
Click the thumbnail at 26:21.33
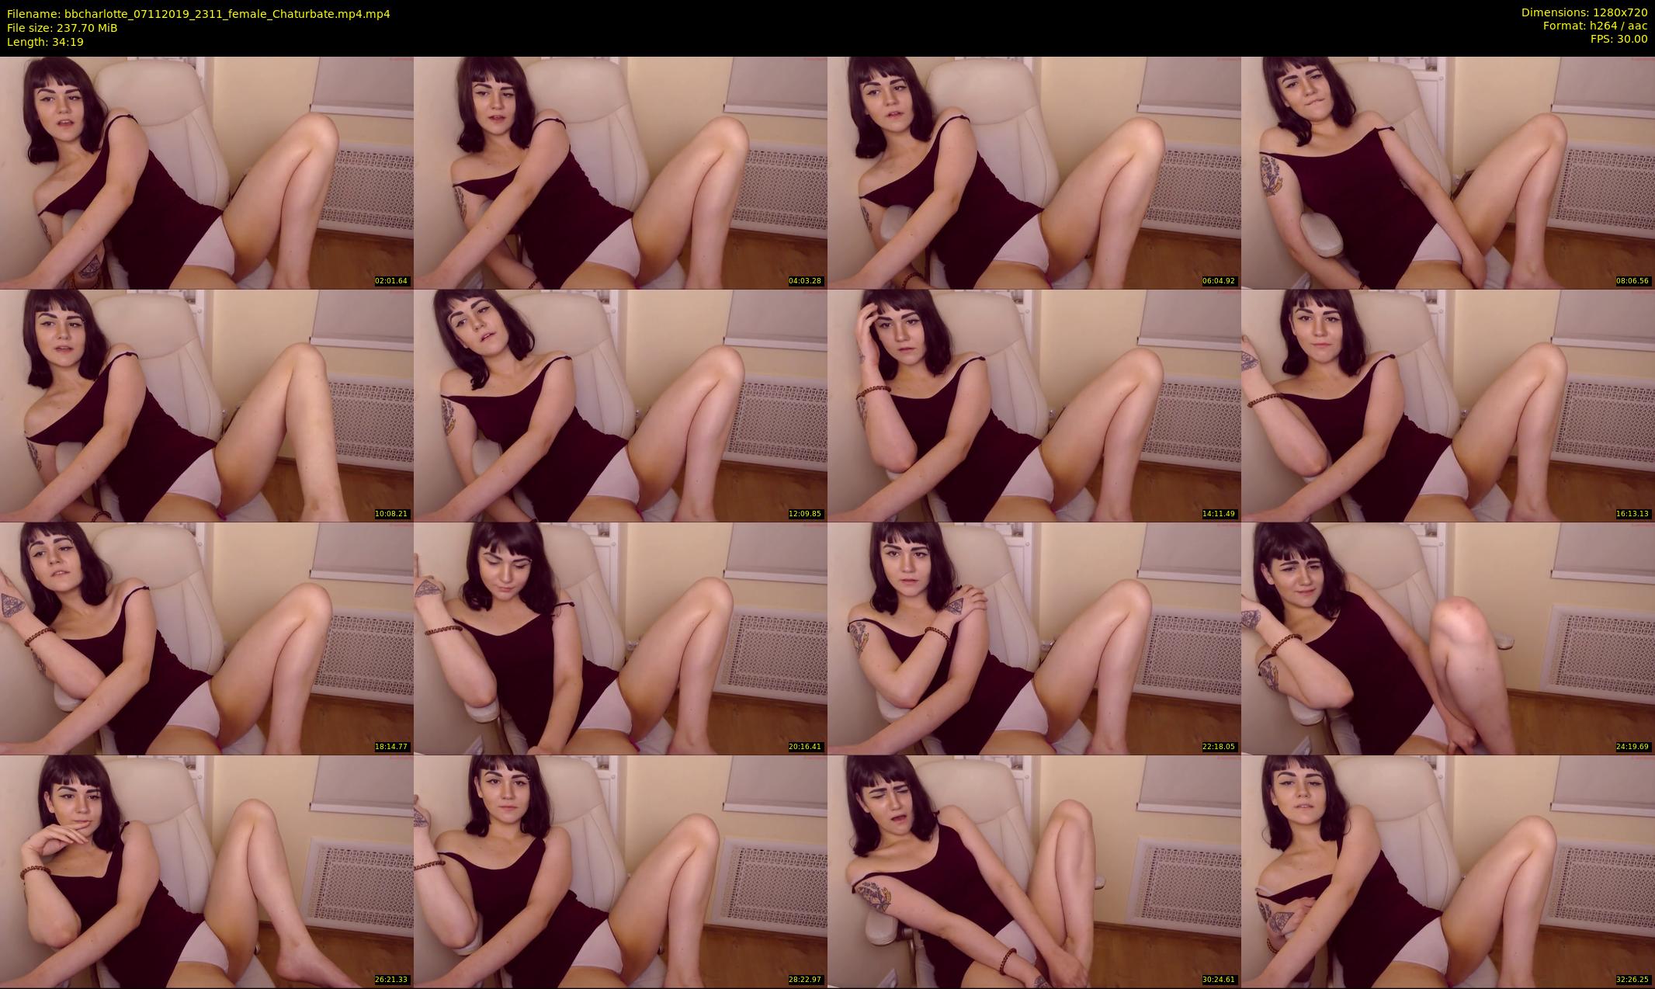(206, 871)
